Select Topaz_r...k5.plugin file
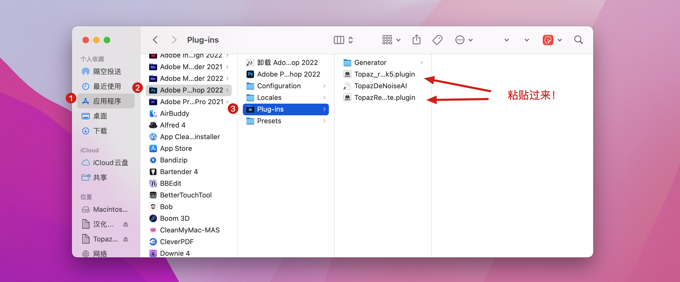 [x=384, y=74]
